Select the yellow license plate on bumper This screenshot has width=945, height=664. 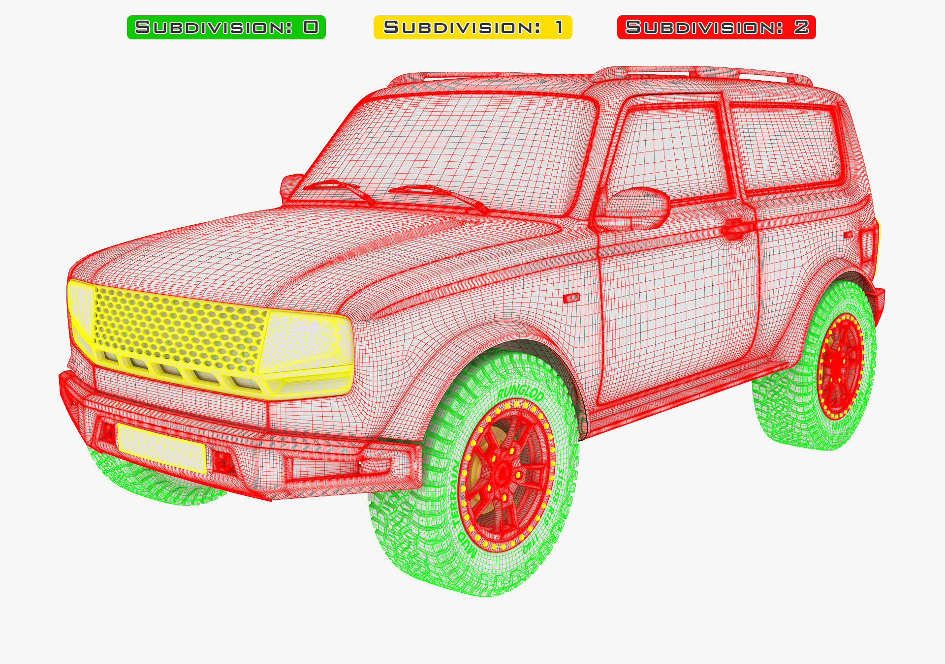[x=161, y=448]
